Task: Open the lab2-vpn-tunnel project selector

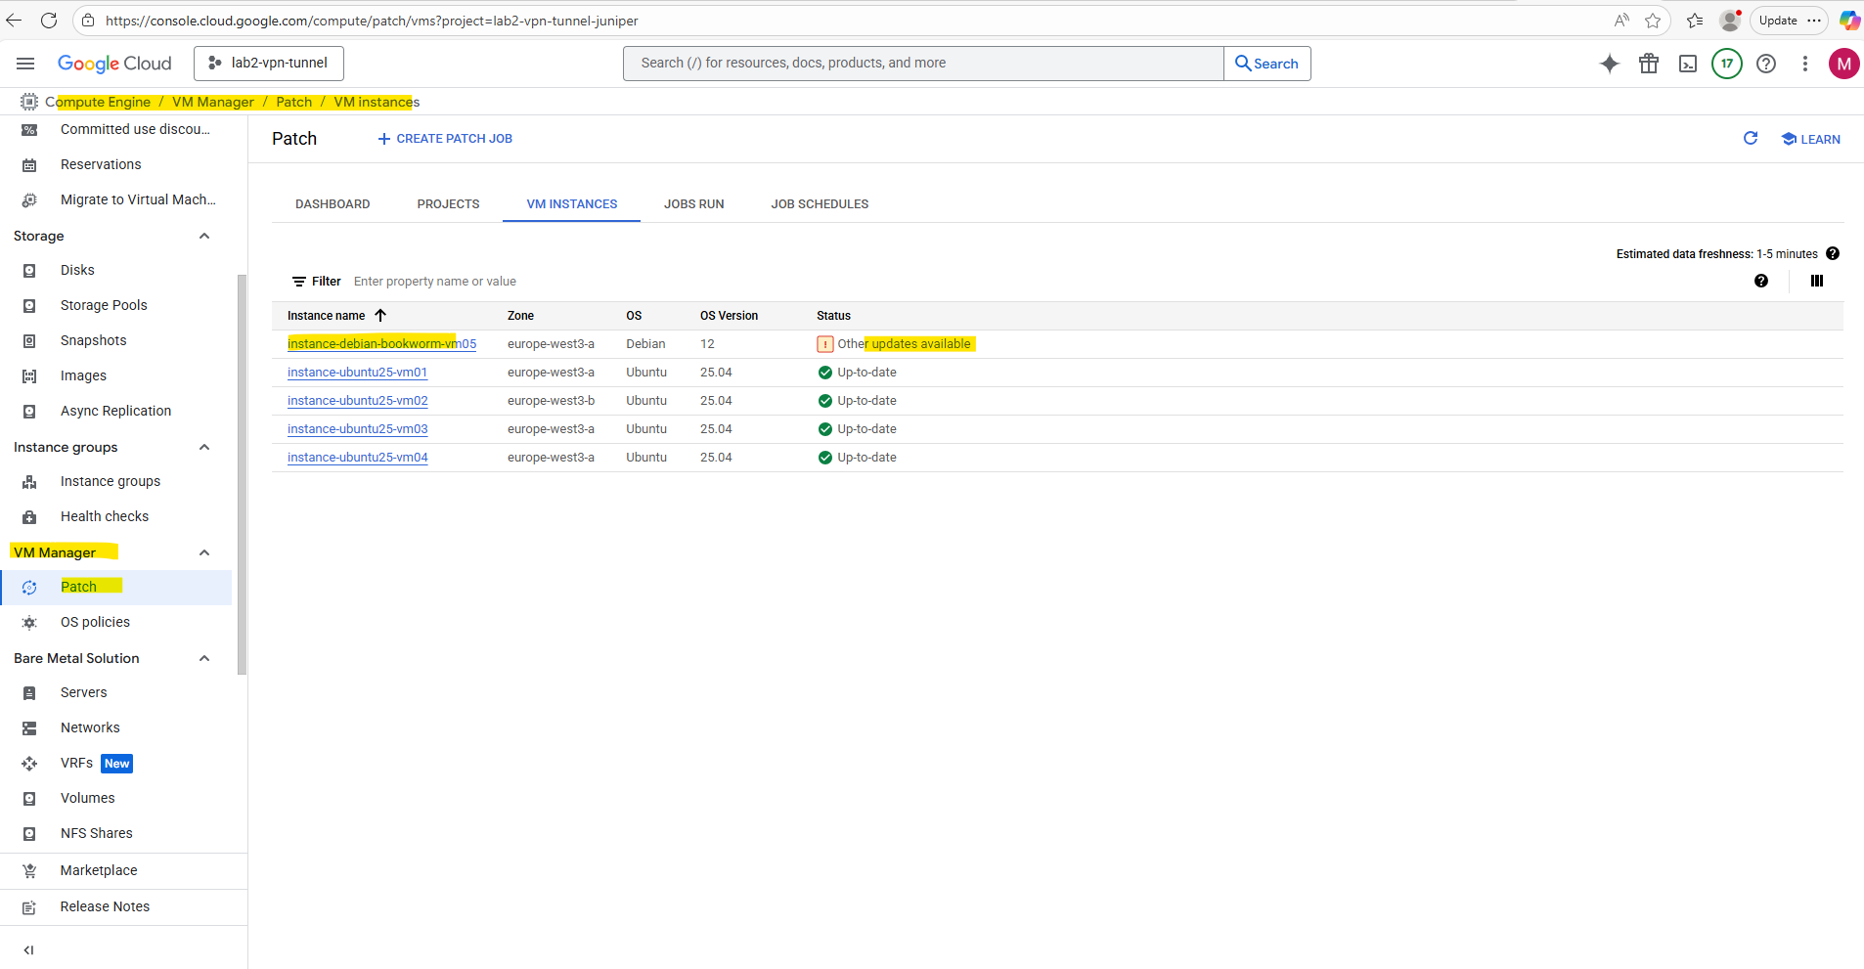Action: [x=269, y=64]
